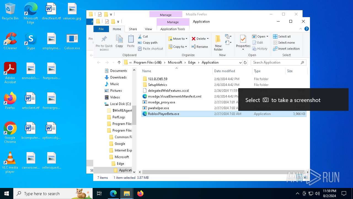Open Task View on the taskbar
Image resolution: width=353 pixels, height=199 pixels.
tap(99, 193)
